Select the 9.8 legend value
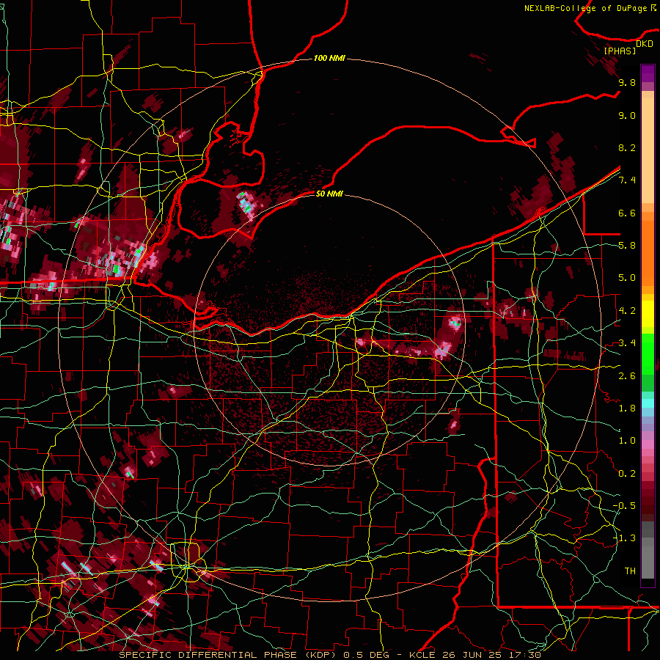The width and height of the screenshot is (660, 660). pos(627,82)
